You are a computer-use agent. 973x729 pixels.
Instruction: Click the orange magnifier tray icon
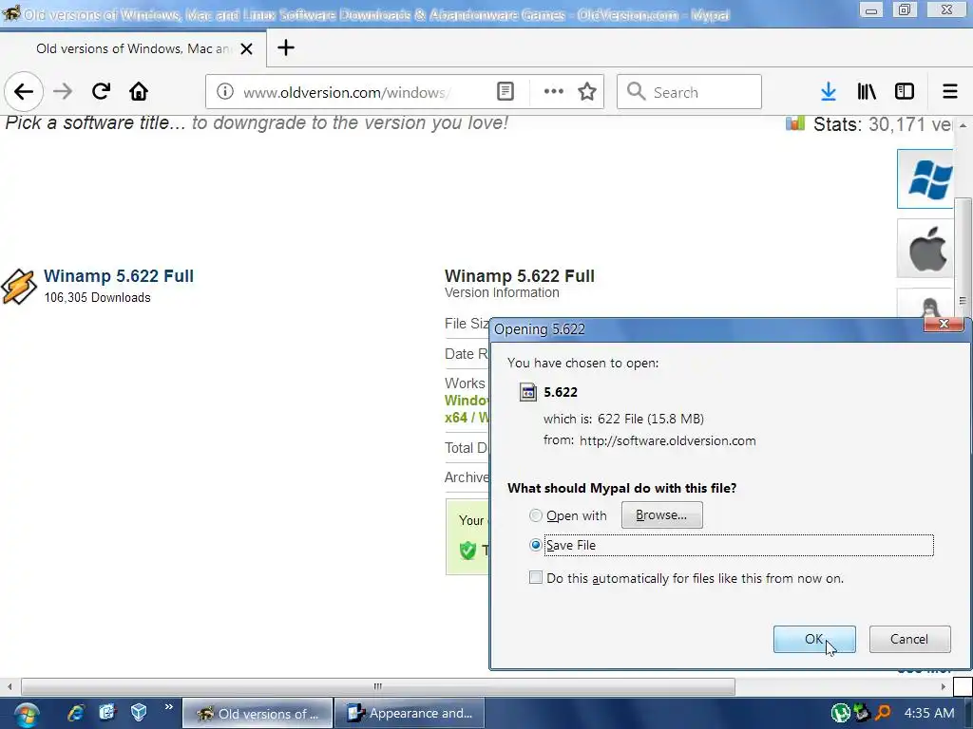(883, 713)
